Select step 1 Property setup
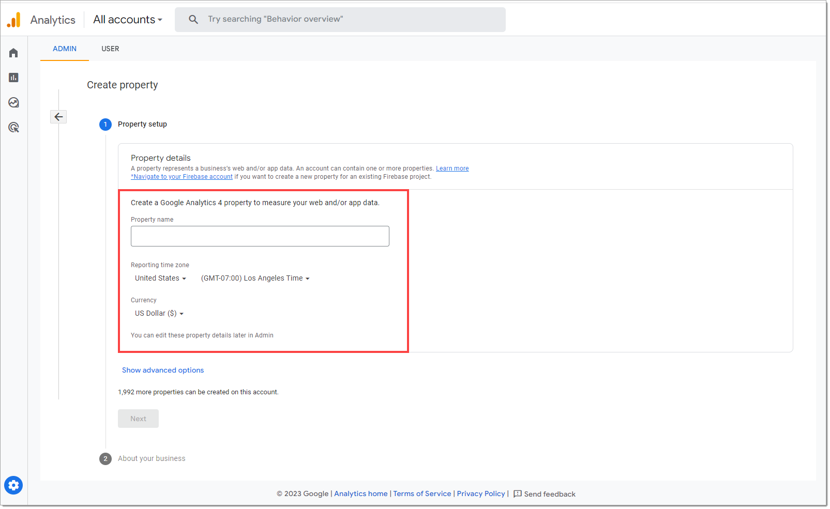The width and height of the screenshot is (830, 509). coord(133,124)
